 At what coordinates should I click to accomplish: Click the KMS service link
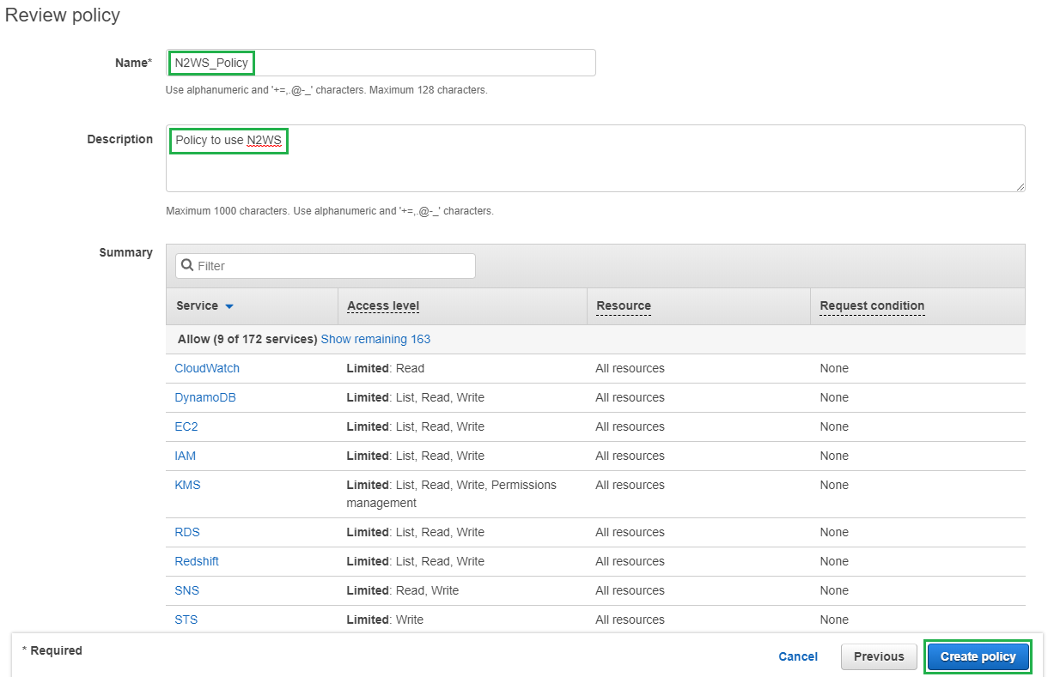tap(187, 485)
